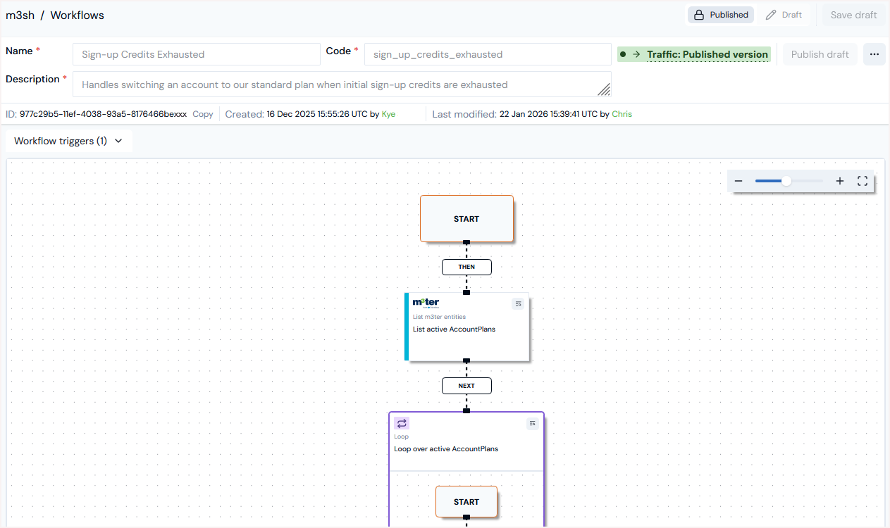Viewport: 890px width, 528px height.
Task: Open the m3sh breadcrumb link
Action: click(19, 15)
